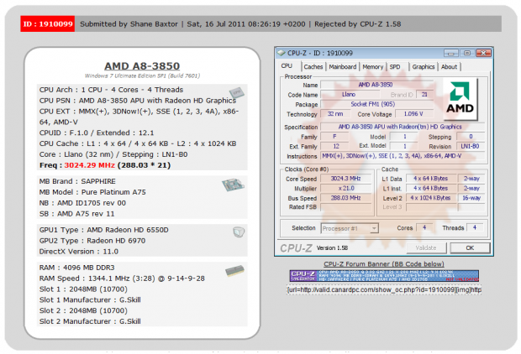This screenshot has height=354, width=521.
Task: Open the Caches tab
Action: point(313,66)
